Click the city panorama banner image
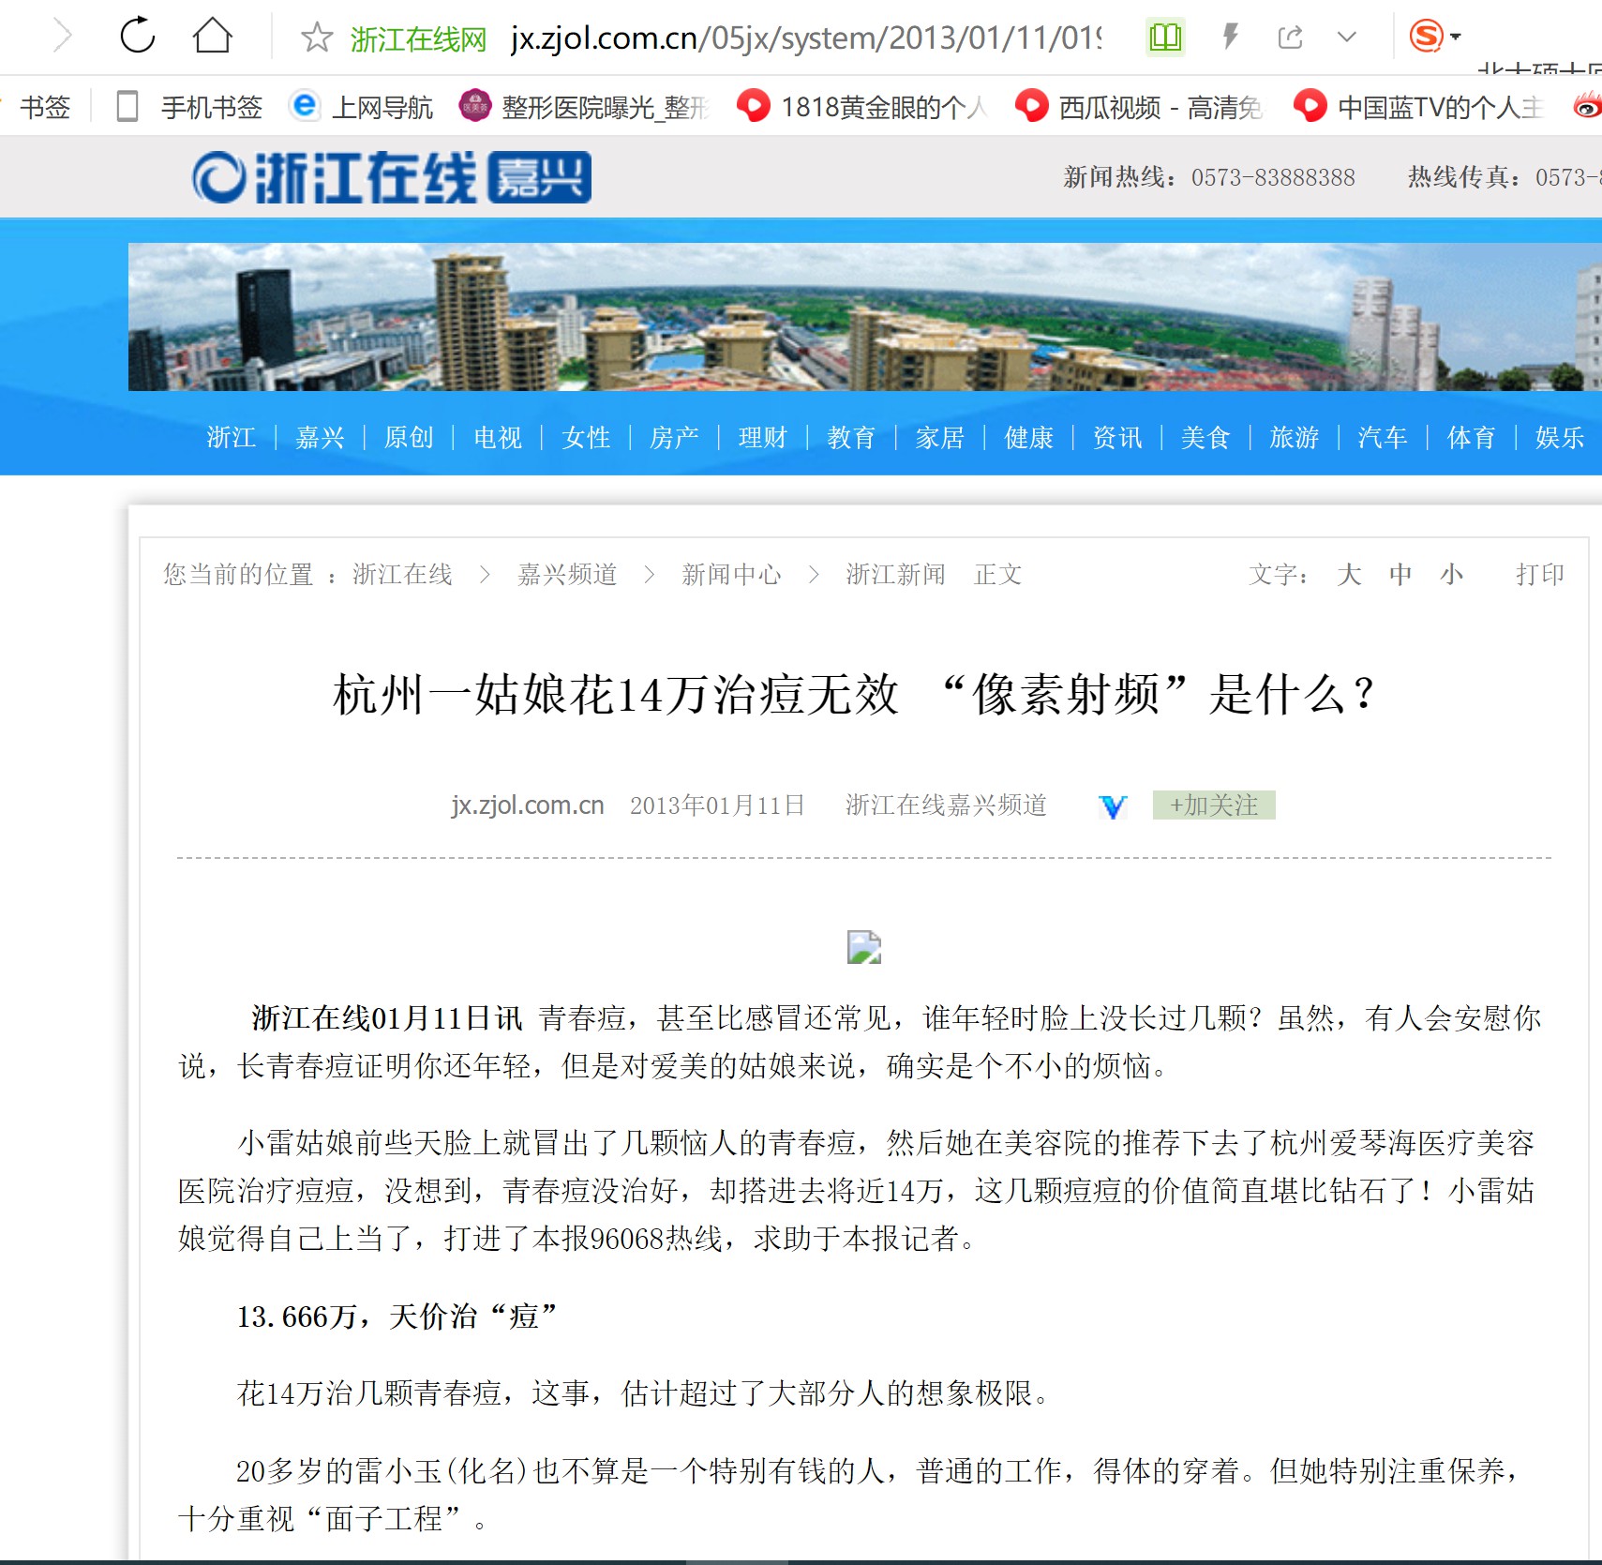 coord(864,317)
